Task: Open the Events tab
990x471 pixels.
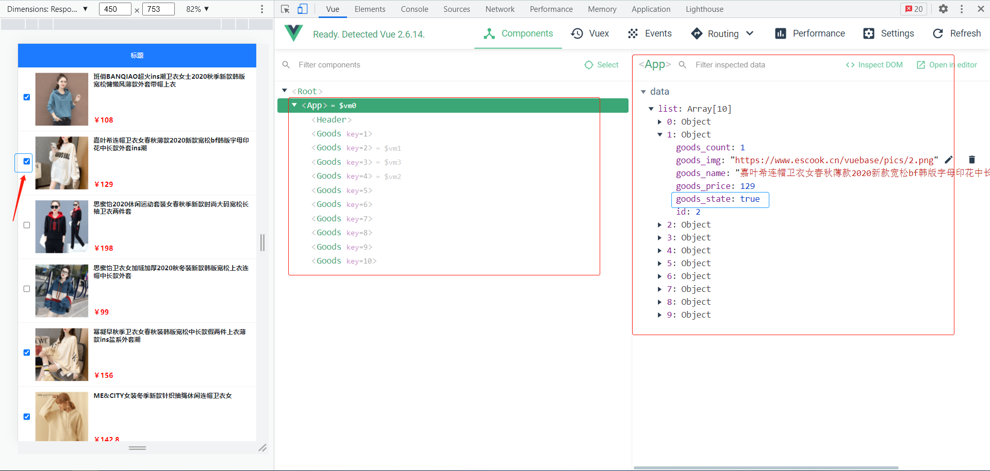Action: tap(650, 33)
